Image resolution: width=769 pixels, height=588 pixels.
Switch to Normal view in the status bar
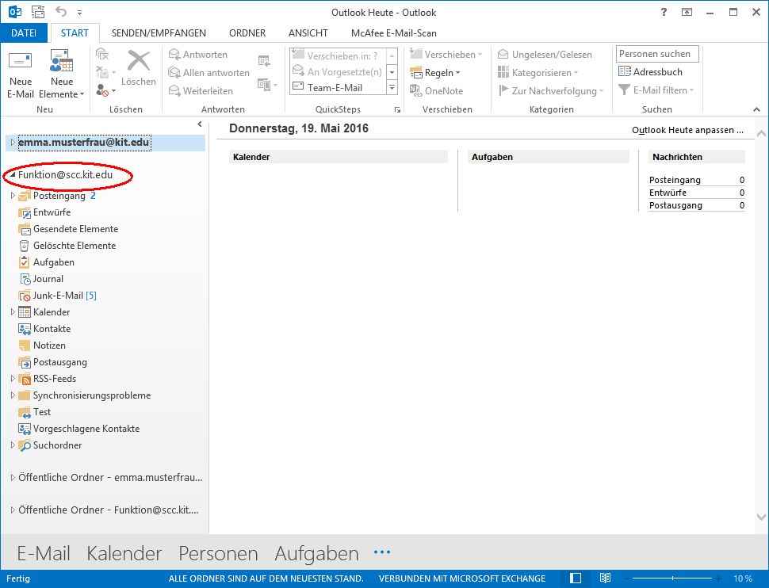pos(576,578)
